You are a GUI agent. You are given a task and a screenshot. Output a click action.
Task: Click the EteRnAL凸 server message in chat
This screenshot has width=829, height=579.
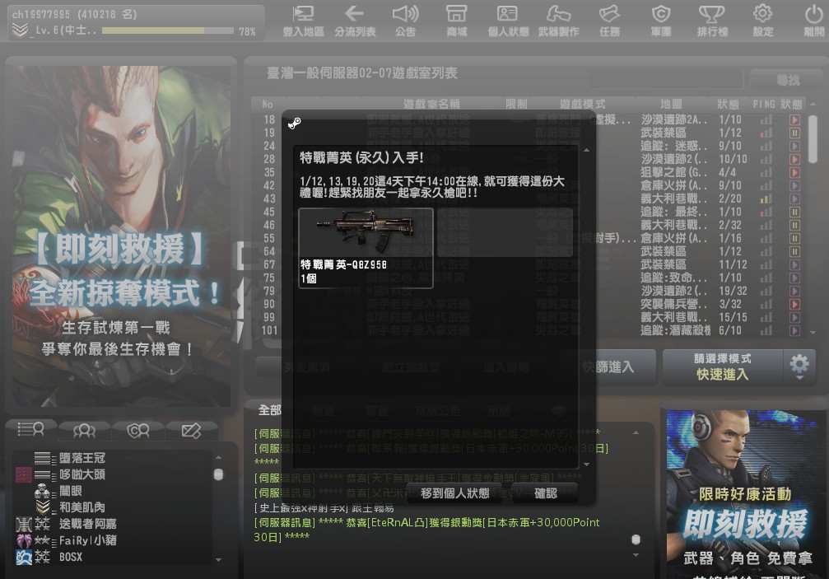[426, 530]
